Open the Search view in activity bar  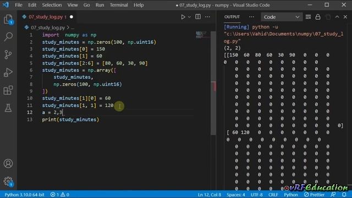click(8, 37)
